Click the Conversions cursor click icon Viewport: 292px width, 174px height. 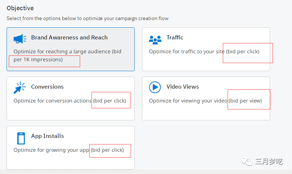tap(20, 88)
